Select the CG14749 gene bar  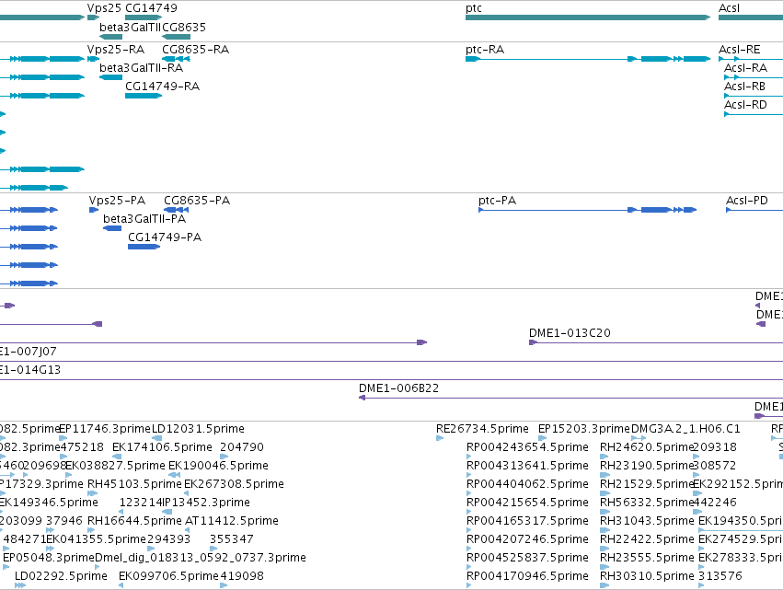(144, 17)
